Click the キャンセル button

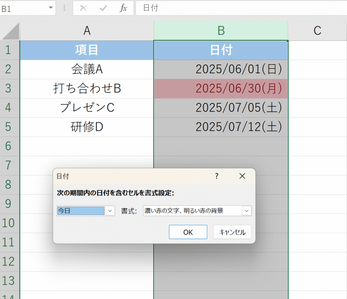pos(232,232)
